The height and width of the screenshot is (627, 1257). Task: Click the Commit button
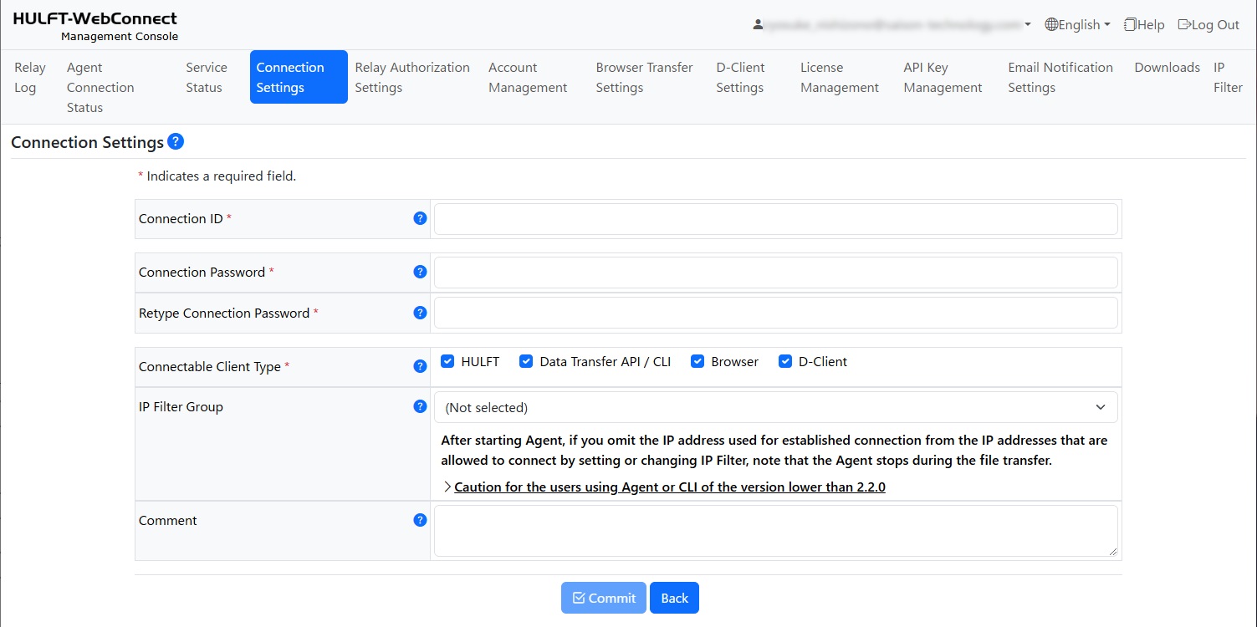(604, 598)
